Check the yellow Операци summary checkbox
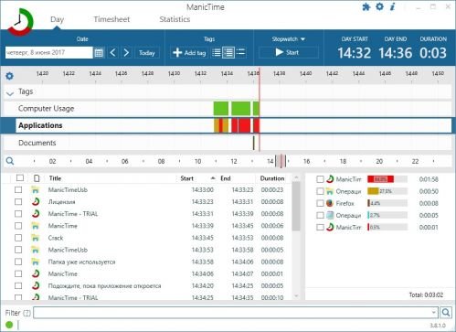 [x=320, y=191]
